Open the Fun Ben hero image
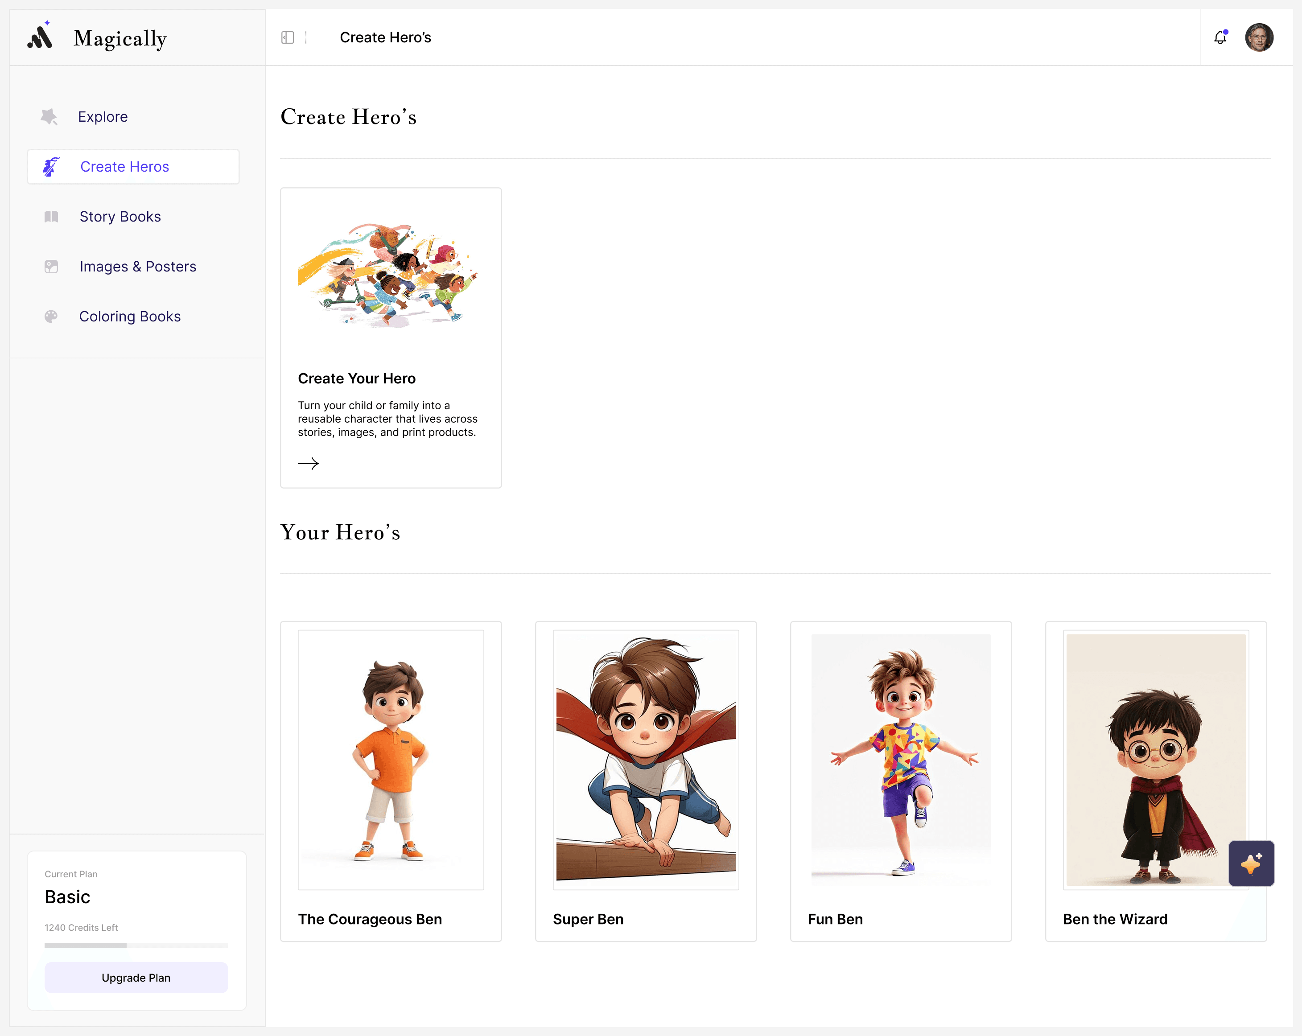The height and width of the screenshot is (1036, 1302). [900, 760]
